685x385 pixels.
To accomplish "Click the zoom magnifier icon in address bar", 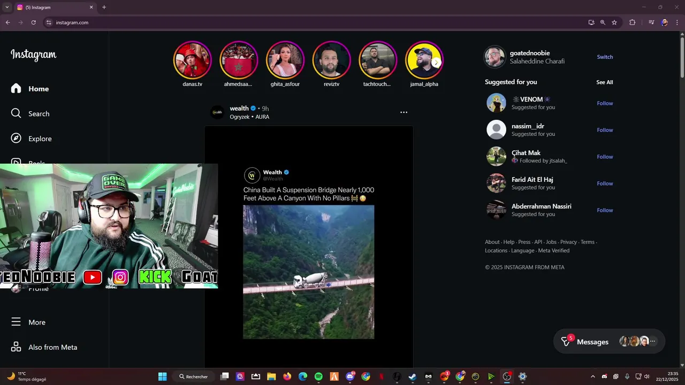I will (603, 22).
